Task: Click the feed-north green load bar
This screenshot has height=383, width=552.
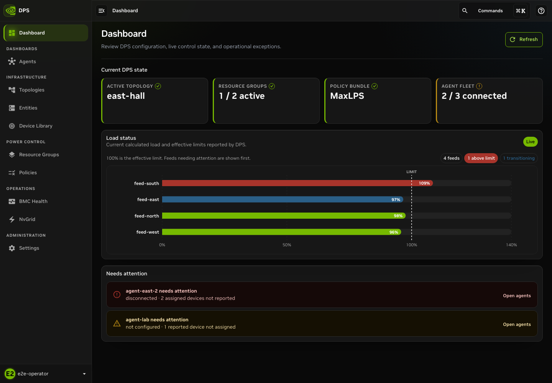Action: click(284, 216)
